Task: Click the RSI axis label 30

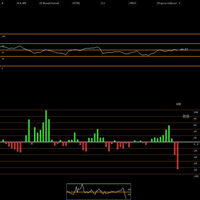Action: pyautogui.click(x=3, y=59)
